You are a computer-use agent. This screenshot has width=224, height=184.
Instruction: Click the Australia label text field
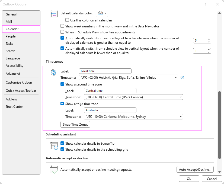pyautogui.click(x=110, y=110)
